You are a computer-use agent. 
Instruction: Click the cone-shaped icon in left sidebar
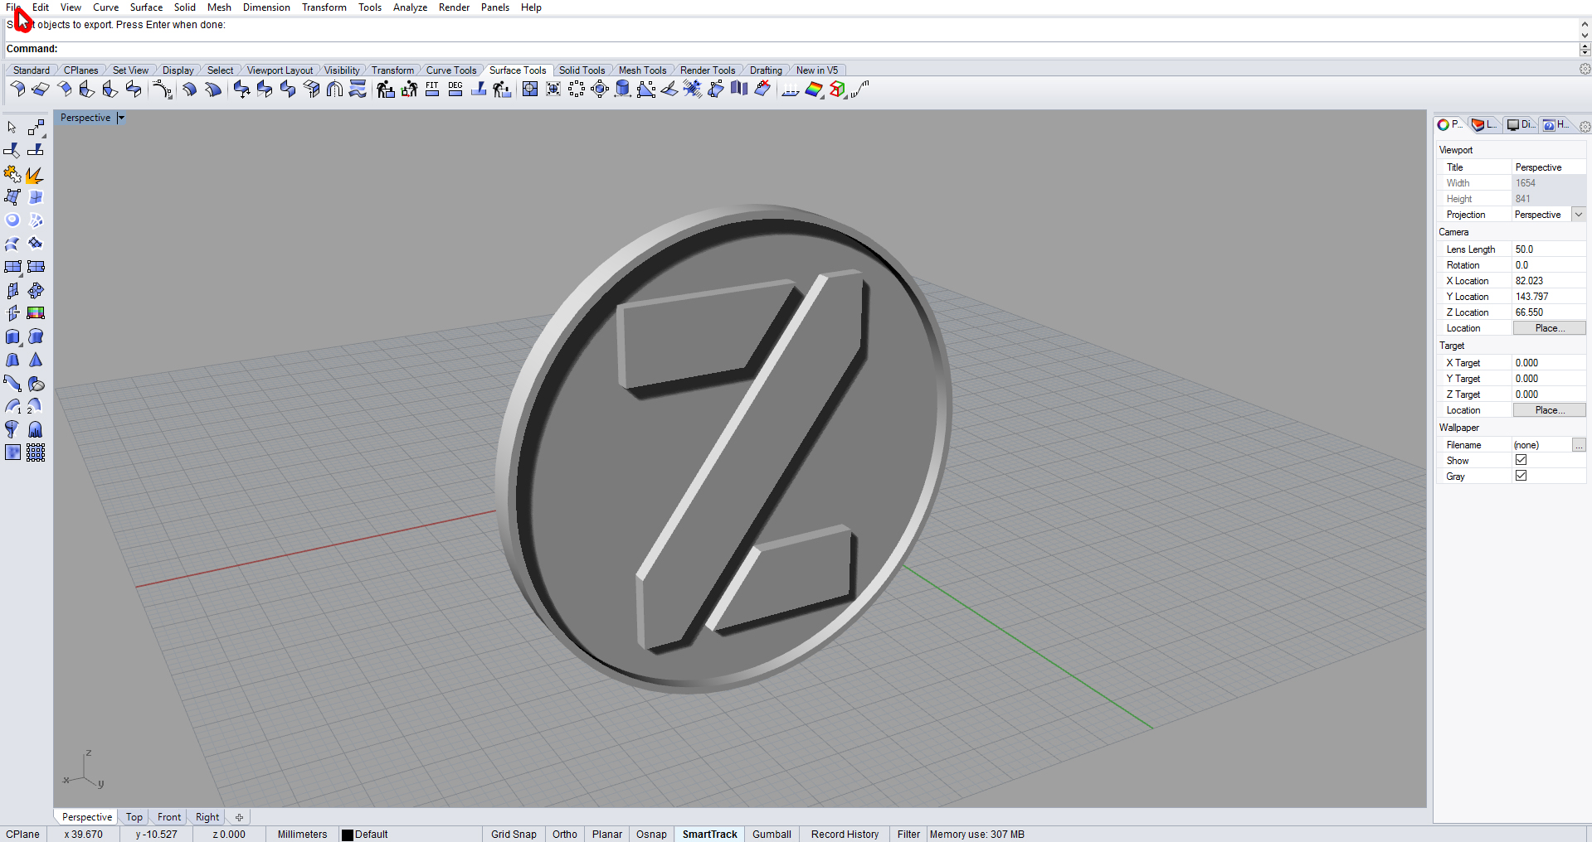click(x=36, y=361)
